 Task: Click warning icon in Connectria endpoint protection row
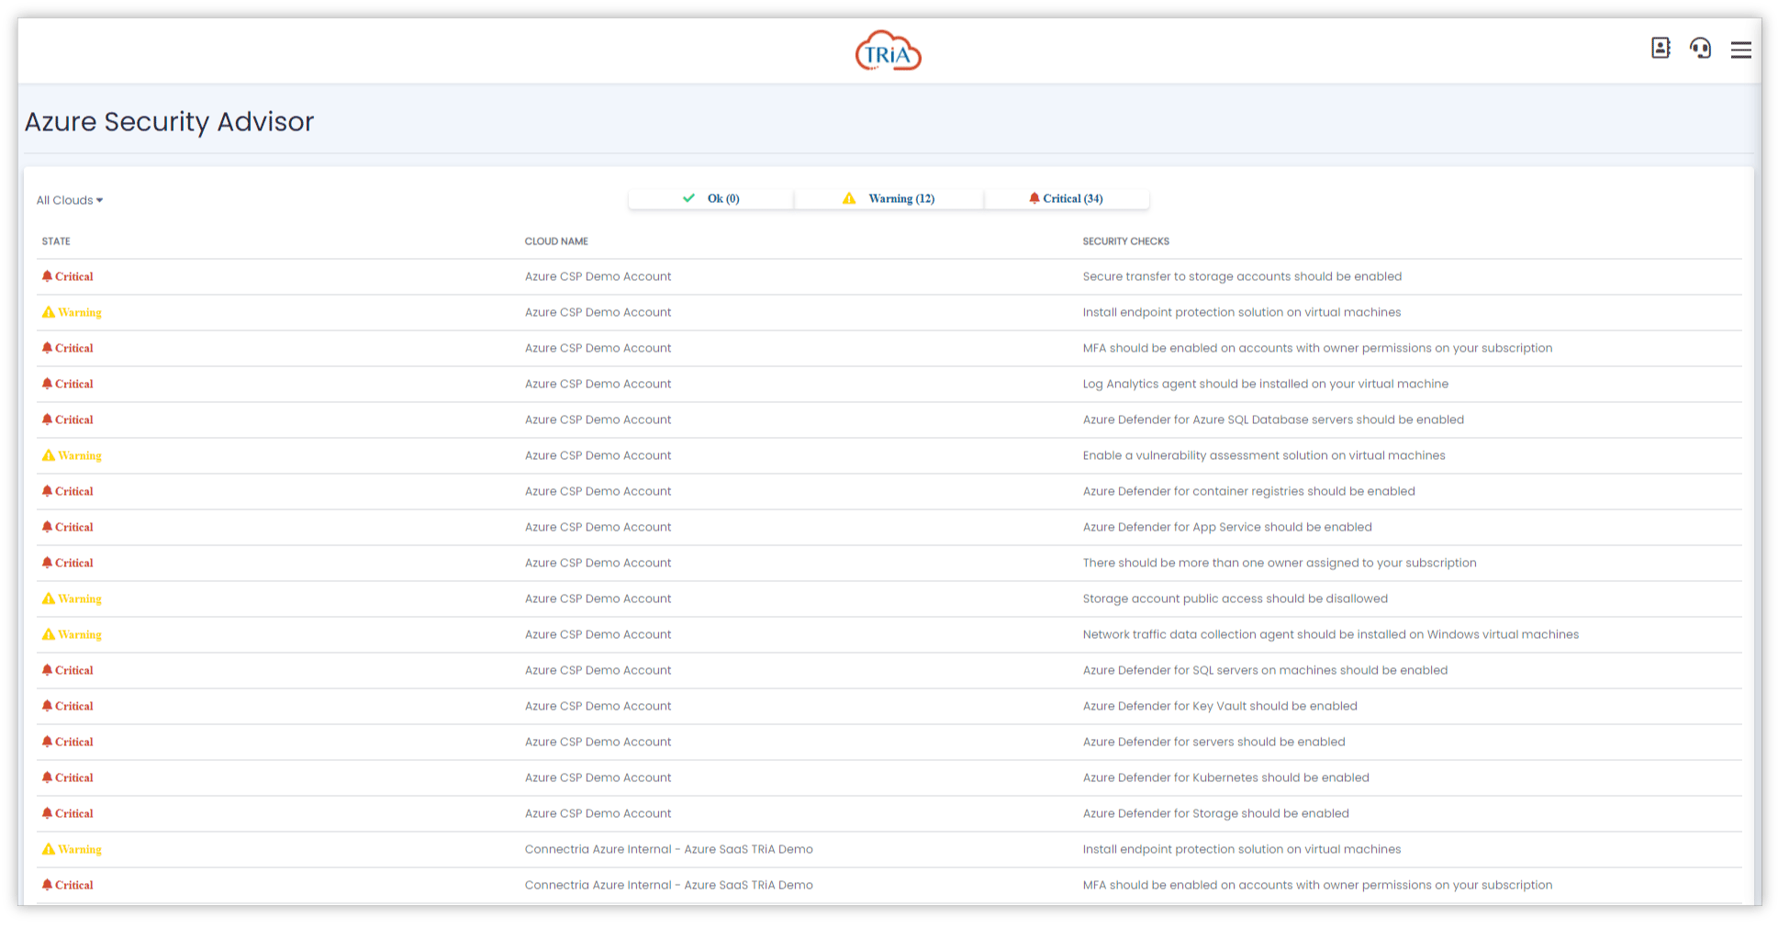click(x=49, y=849)
